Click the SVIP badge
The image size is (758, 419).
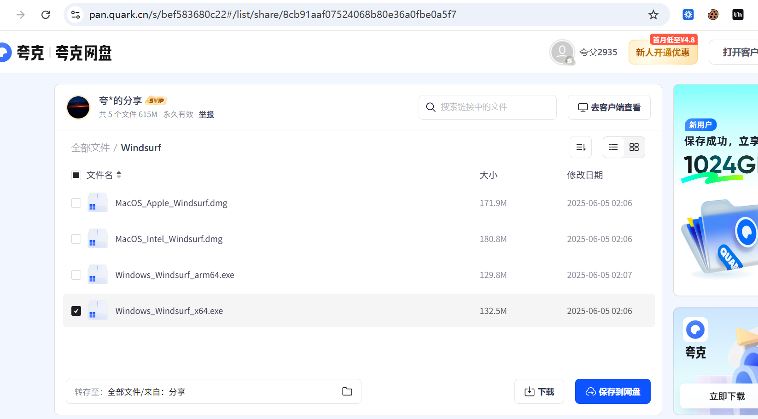[x=156, y=100]
